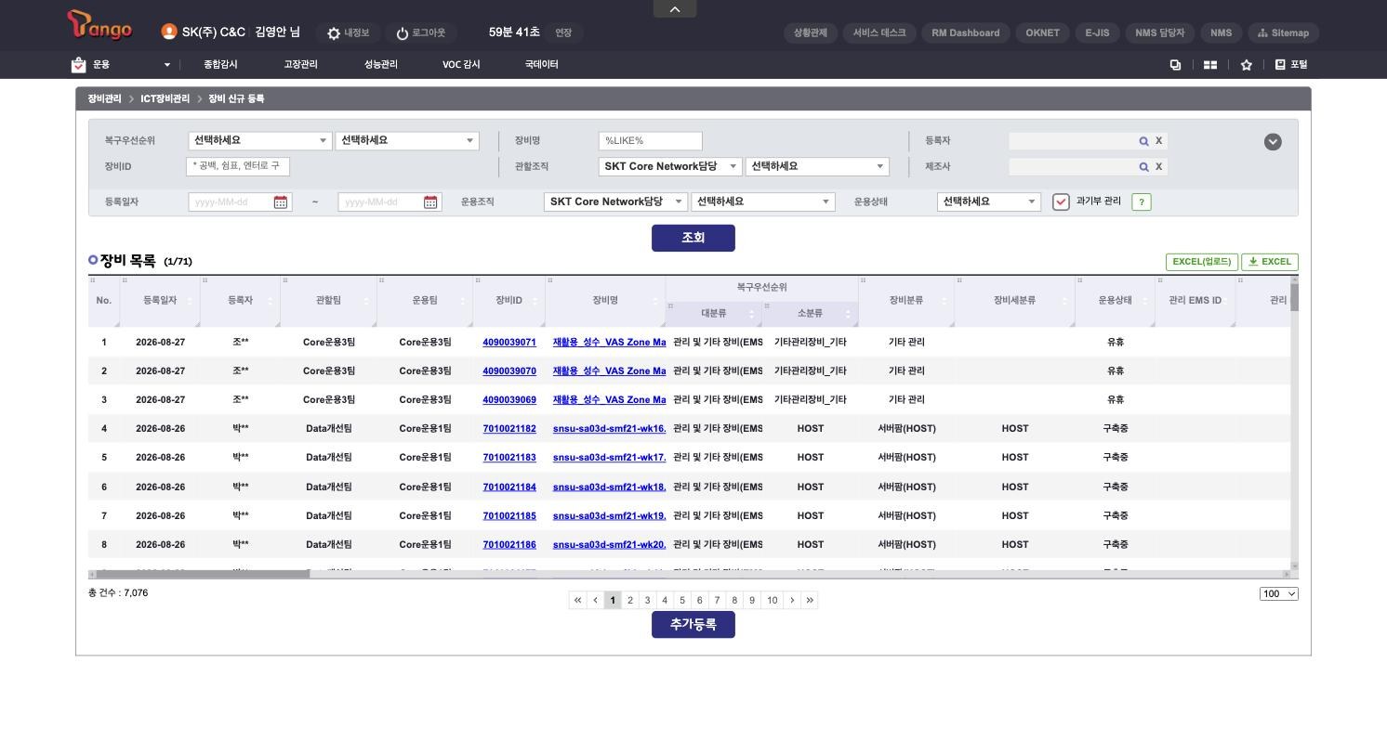1387x754 pixels.
Task: Open the 종합감시 menu
Action: tap(220, 65)
